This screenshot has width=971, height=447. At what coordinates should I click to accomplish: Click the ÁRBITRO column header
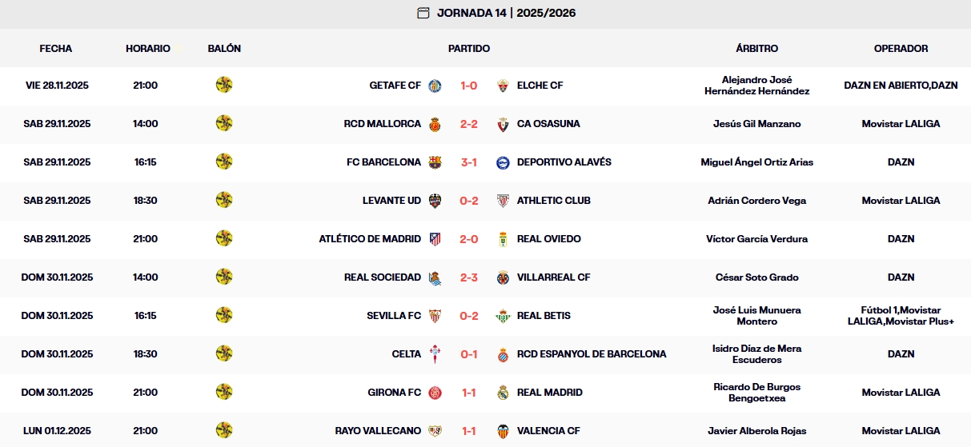[x=756, y=49]
